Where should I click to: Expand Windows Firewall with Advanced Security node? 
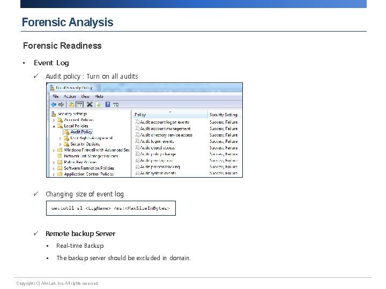click(x=54, y=150)
